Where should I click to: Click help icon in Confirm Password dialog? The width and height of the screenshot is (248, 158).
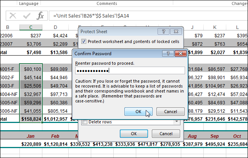pyautogui.click(x=168, y=54)
